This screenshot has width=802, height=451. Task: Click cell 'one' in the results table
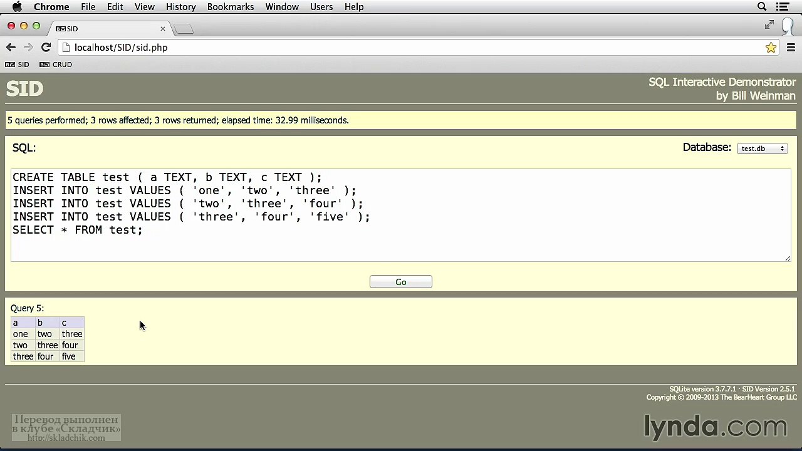click(x=23, y=334)
